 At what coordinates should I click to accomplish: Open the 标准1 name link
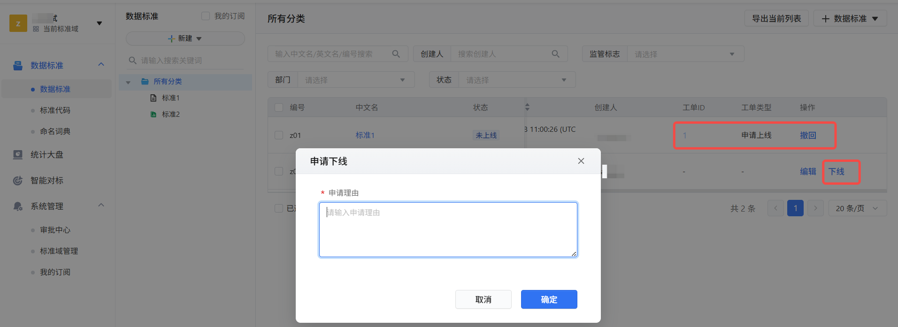click(x=365, y=135)
